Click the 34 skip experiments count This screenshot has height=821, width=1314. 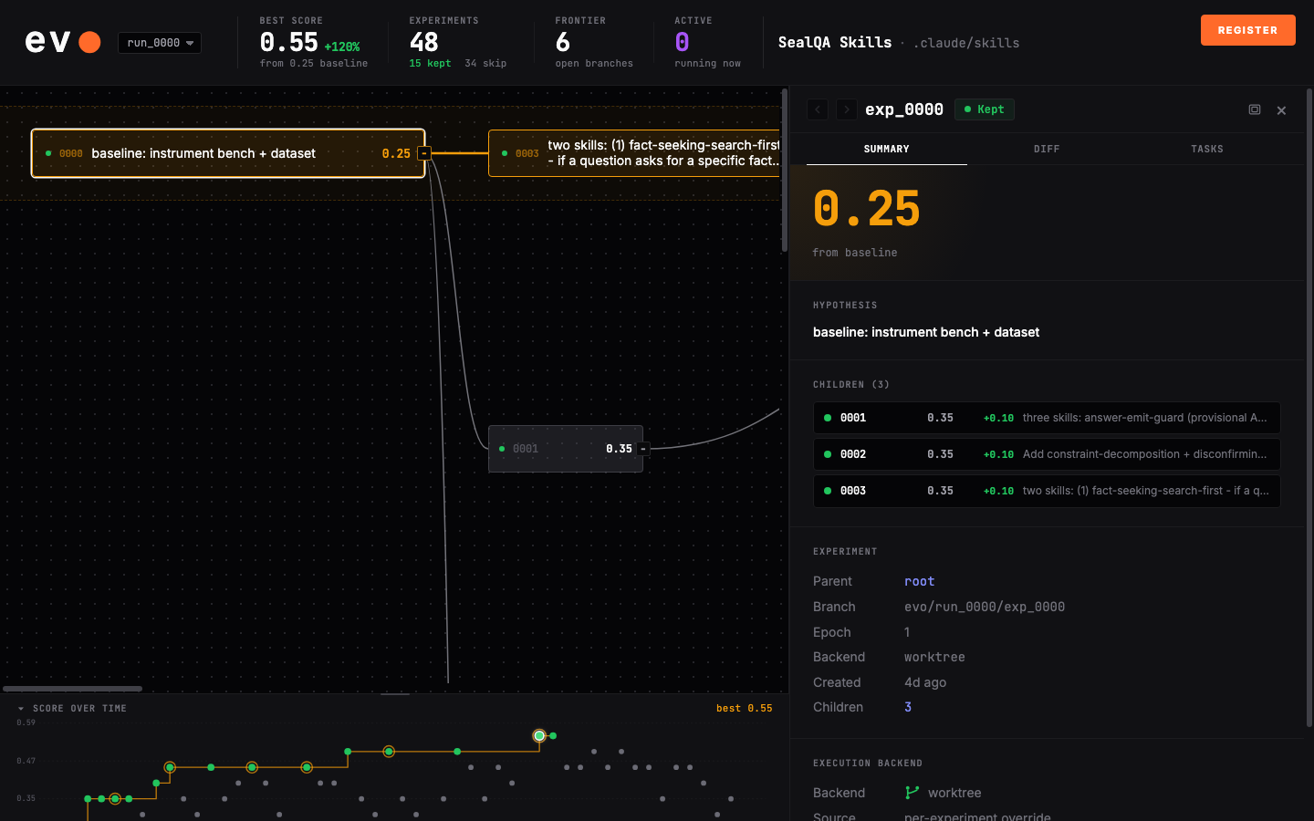point(485,64)
